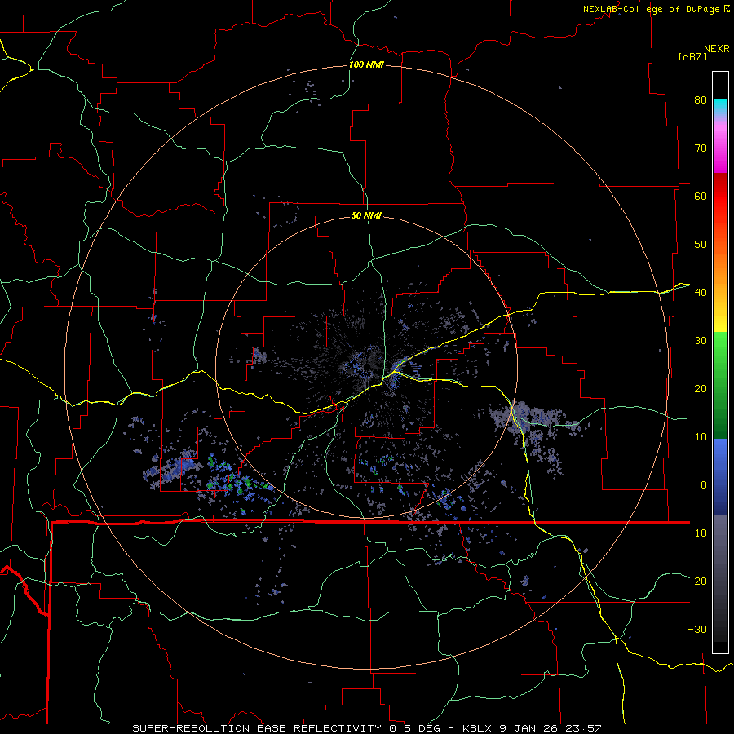
Task: Click the "50 NMI" range ring label
Action: tap(366, 216)
